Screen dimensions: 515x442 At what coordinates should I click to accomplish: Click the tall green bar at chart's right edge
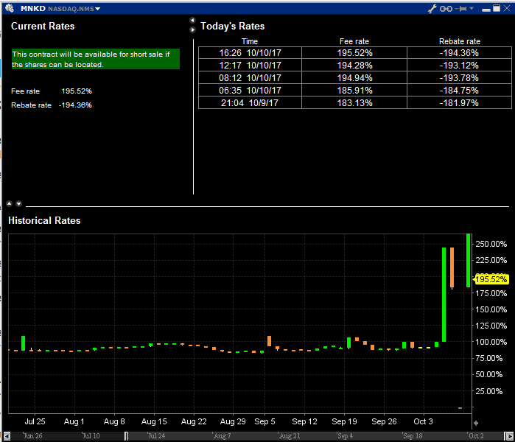(x=469, y=260)
